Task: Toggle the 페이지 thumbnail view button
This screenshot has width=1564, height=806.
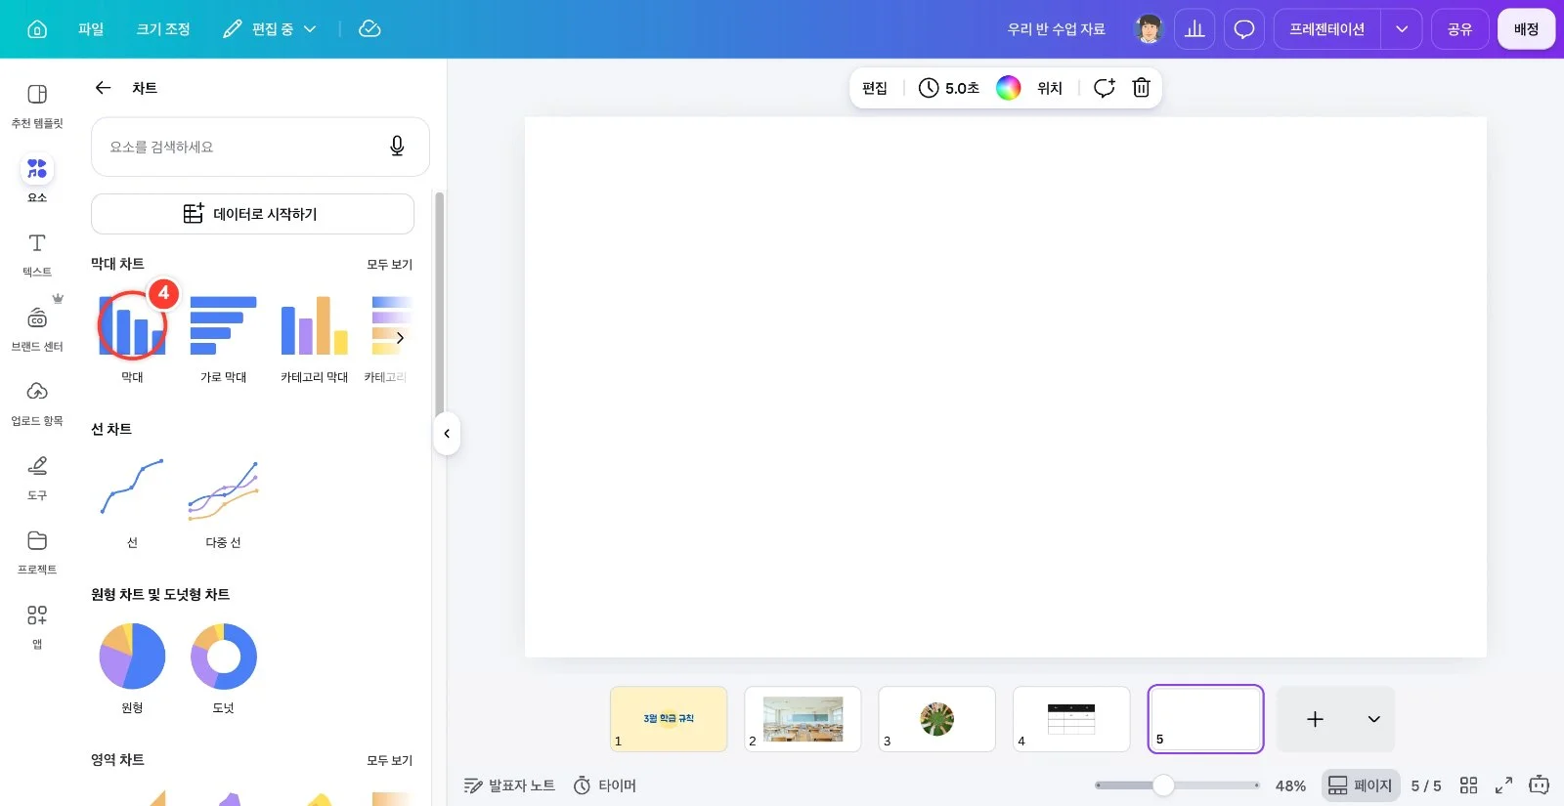Action: 1360,785
